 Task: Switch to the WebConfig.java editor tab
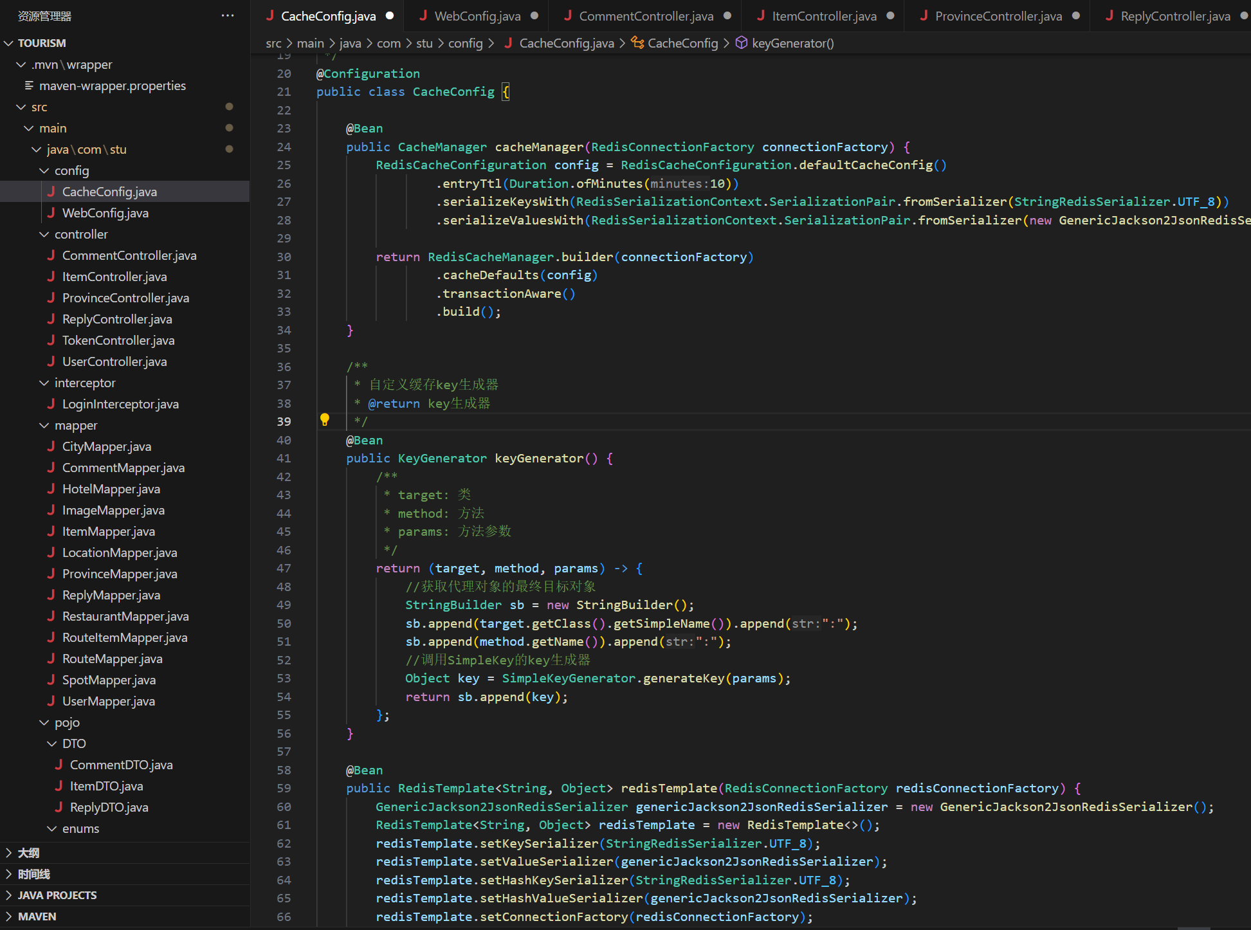point(477,15)
